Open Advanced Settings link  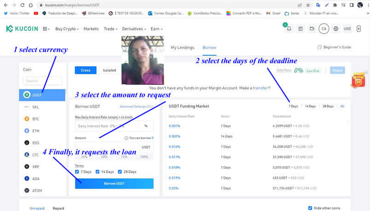136,106
